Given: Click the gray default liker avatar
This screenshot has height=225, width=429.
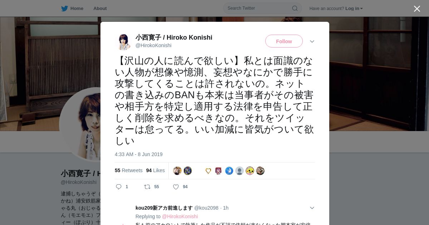Looking at the screenshot, I should 240,171.
